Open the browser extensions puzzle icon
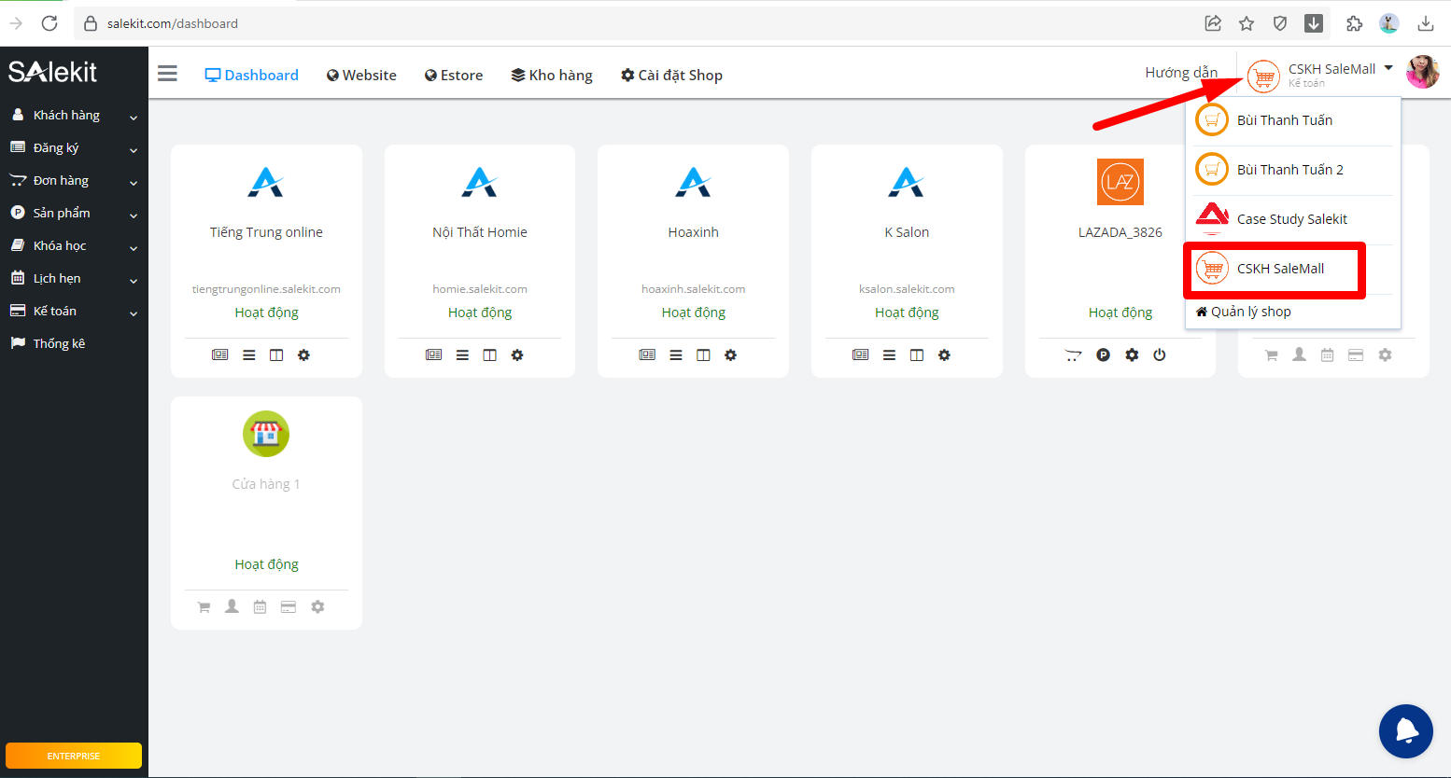Screen dimensions: 1451x778 [x=1354, y=23]
